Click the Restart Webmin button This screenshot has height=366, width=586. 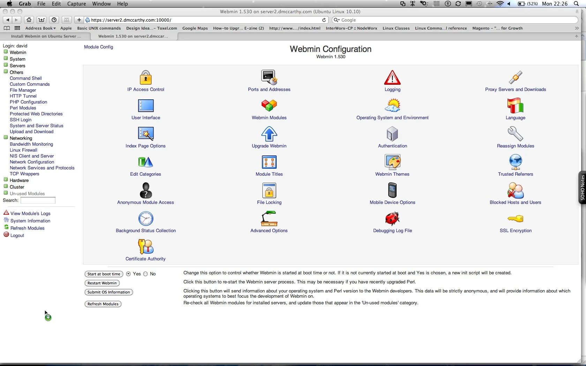tap(102, 283)
